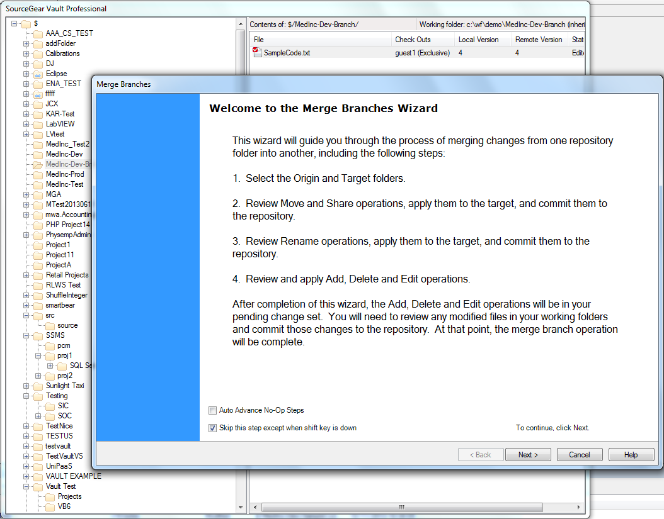The width and height of the screenshot is (664, 519).
Task: Select the MedInc-Test folder
Action: 65,184
